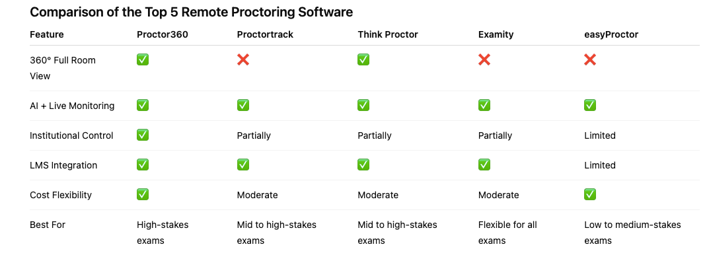709x261 pixels.
Task: Click the Best For row label
Action: pos(48,225)
